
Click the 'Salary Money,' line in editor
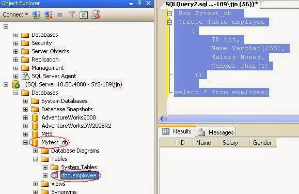pyautogui.click(x=238, y=57)
